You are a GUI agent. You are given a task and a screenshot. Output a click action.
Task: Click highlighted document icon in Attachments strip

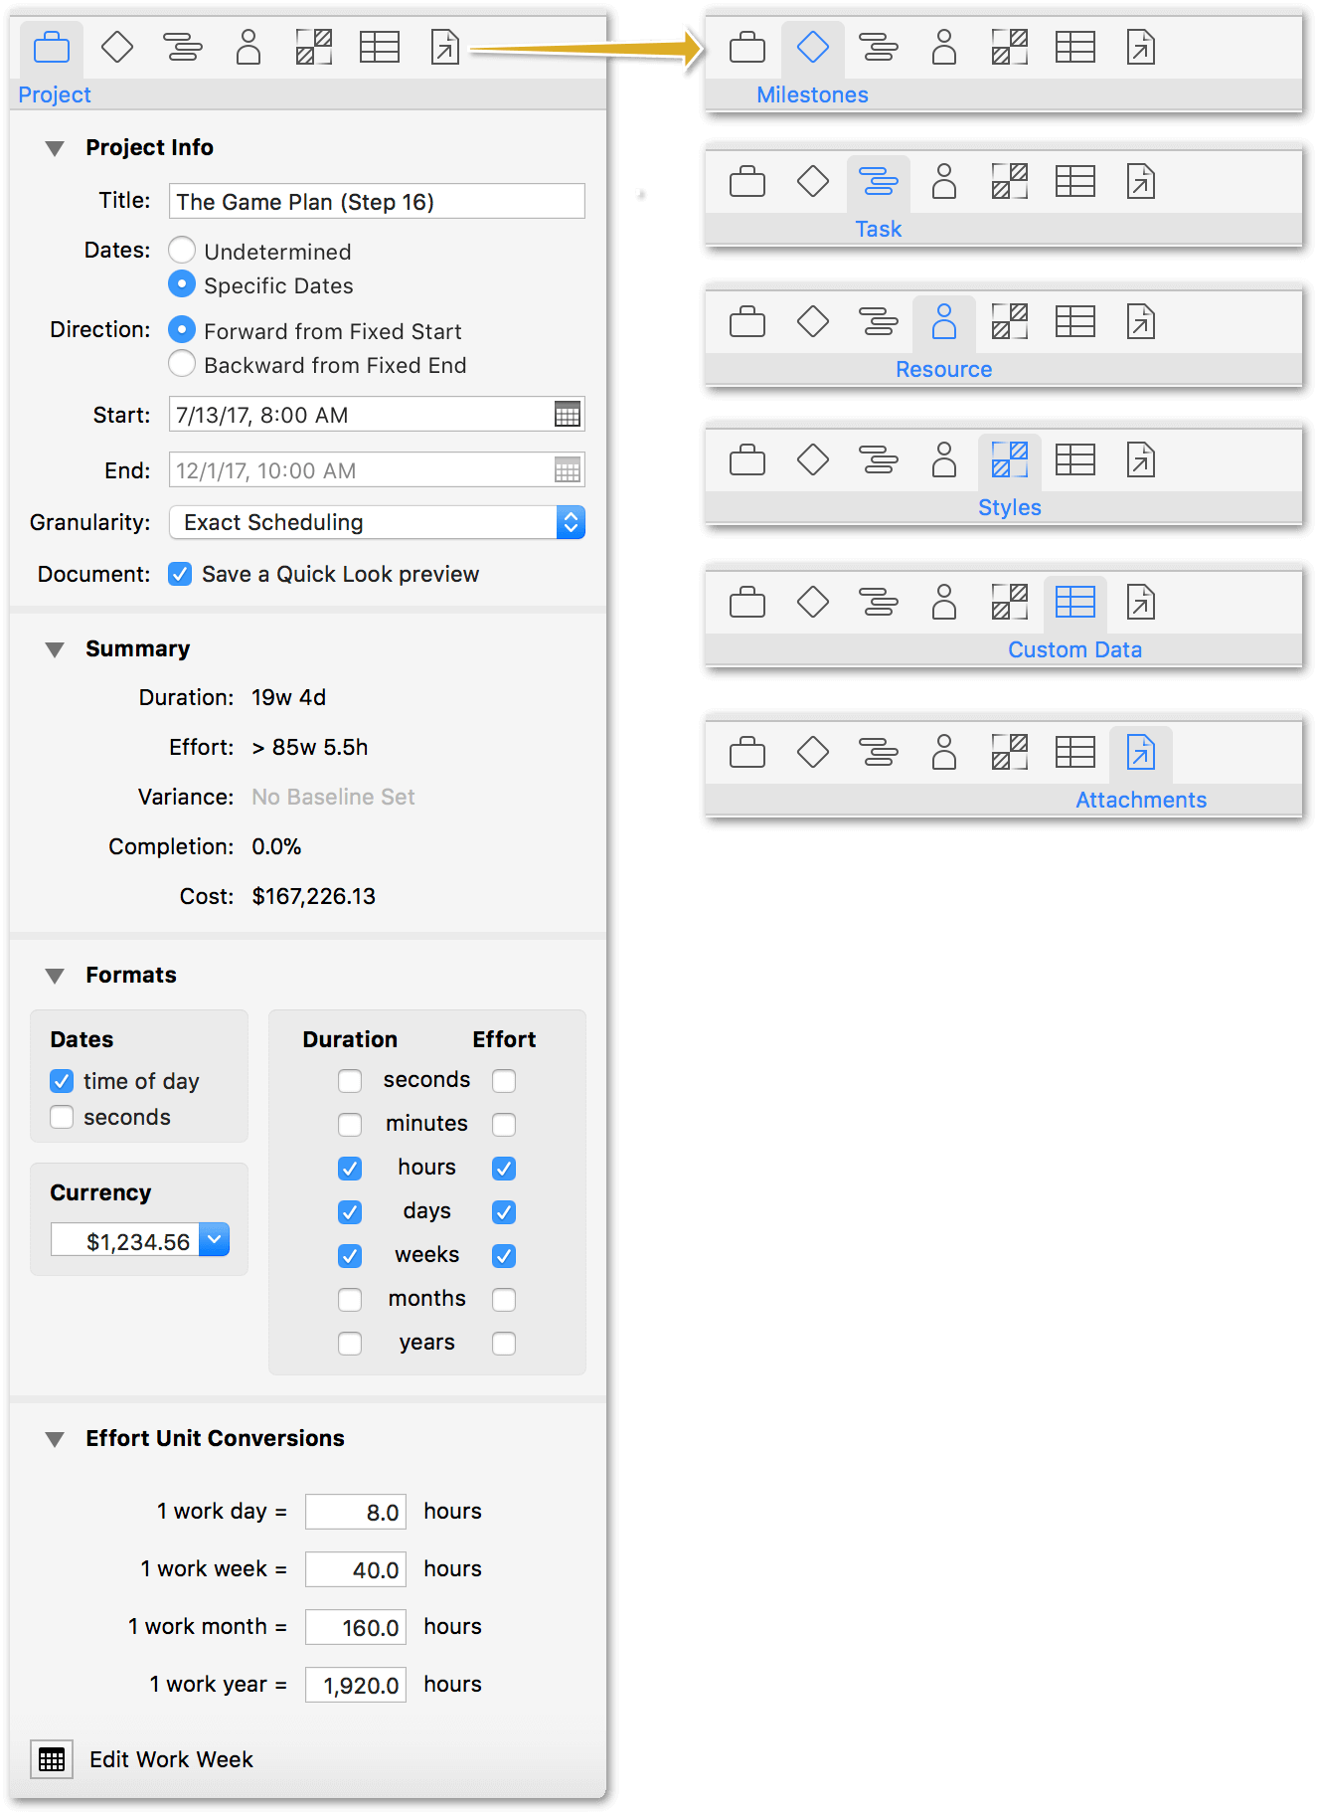click(1141, 752)
